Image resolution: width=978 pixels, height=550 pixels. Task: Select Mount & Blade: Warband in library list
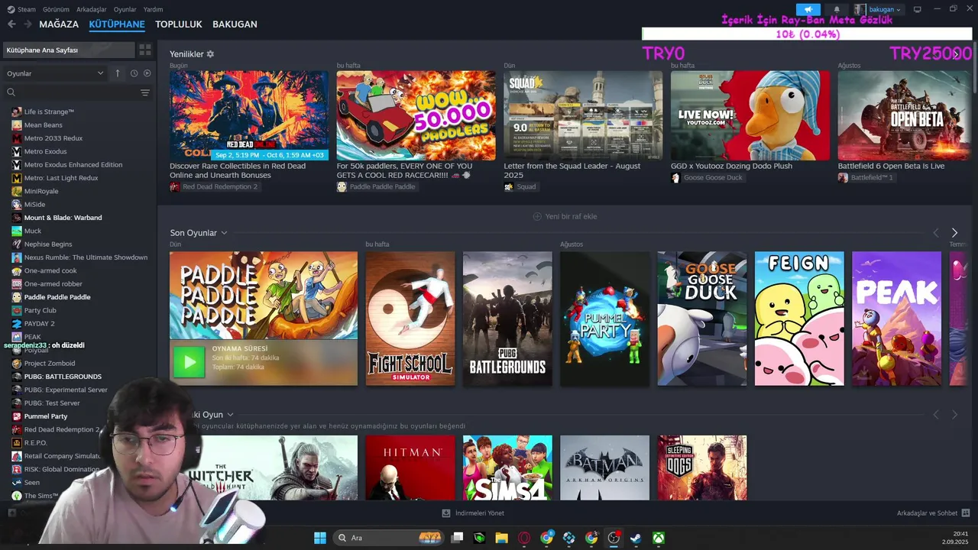click(63, 218)
